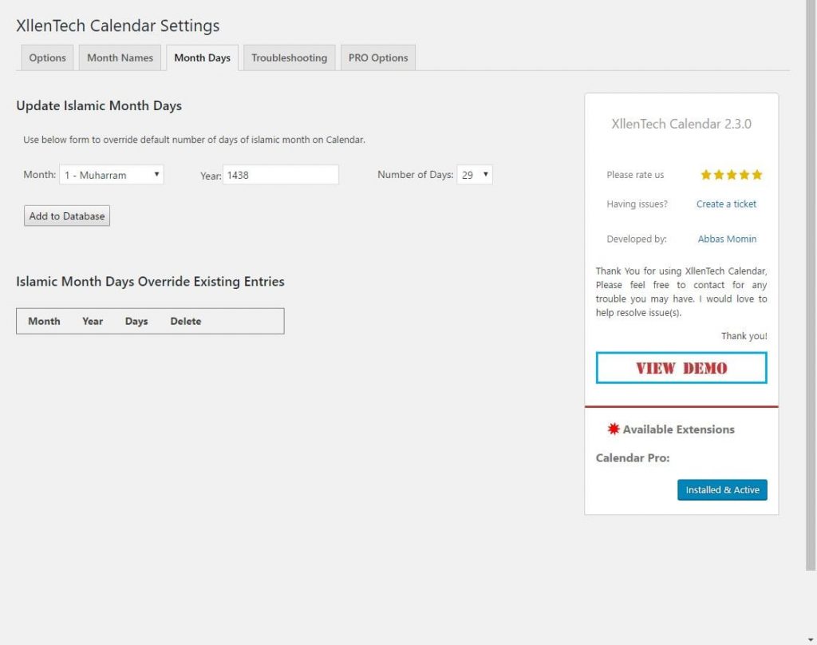
Task: Open the PRO Options tab
Action: tap(377, 58)
